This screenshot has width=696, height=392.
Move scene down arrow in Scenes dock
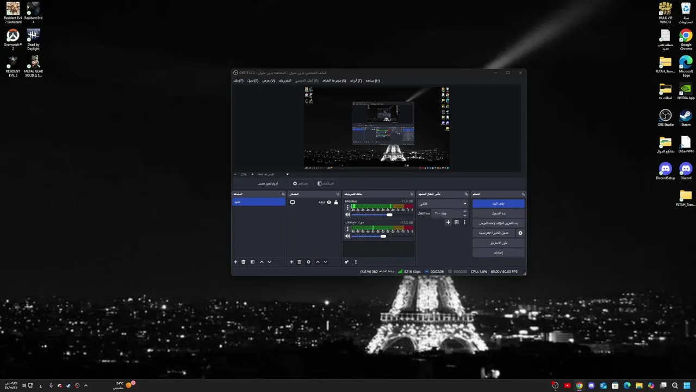click(x=269, y=262)
